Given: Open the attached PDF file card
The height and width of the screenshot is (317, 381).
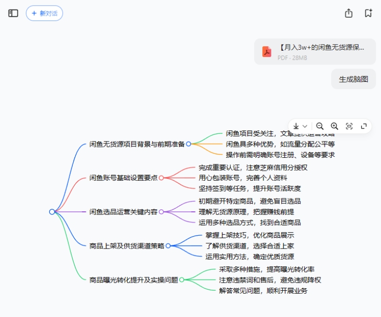Looking at the screenshot, I should tap(315, 52).
